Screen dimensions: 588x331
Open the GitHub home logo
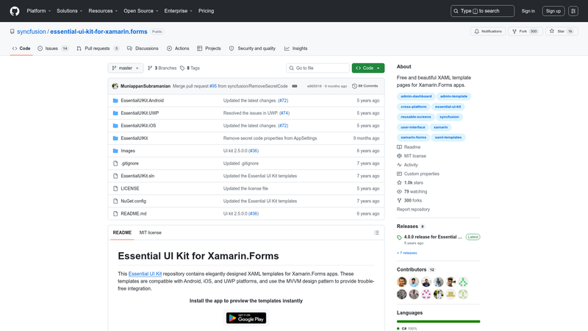click(15, 11)
